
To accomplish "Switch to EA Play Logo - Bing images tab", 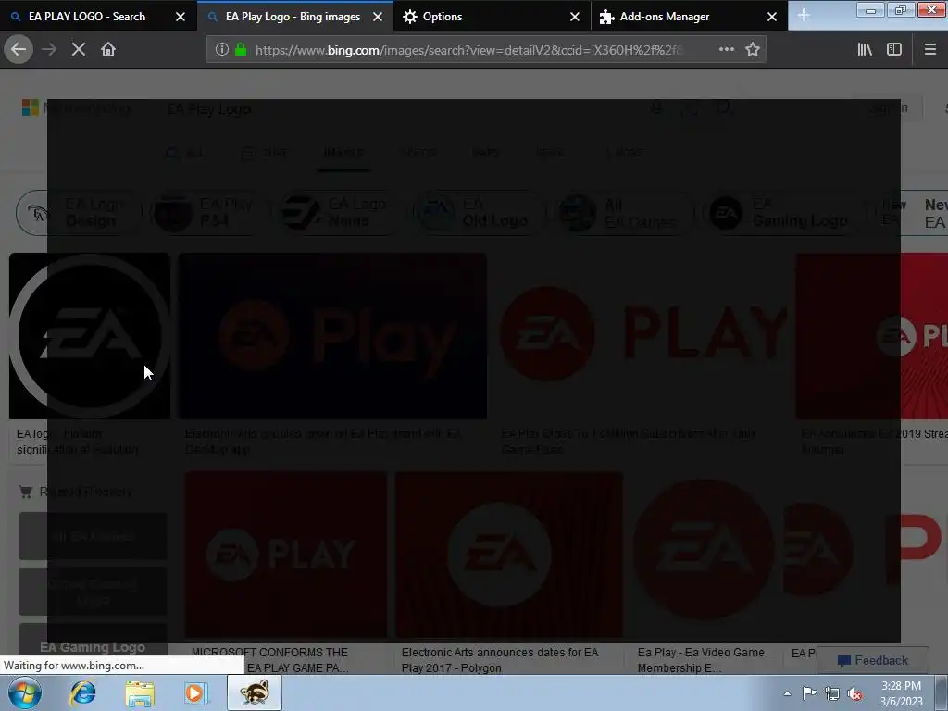I will pyautogui.click(x=293, y=17).
